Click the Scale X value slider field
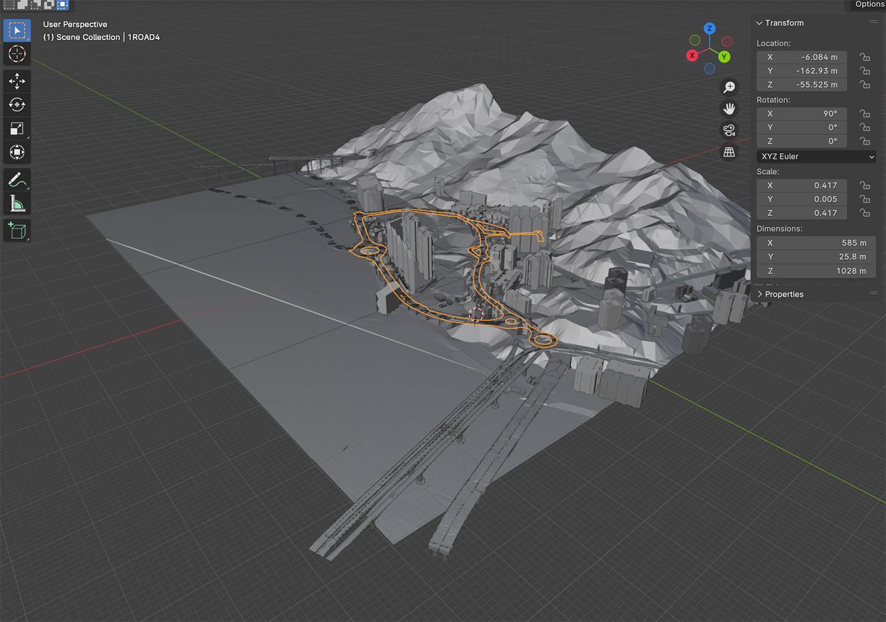This screenshot has width=886, height=622. 802,185
